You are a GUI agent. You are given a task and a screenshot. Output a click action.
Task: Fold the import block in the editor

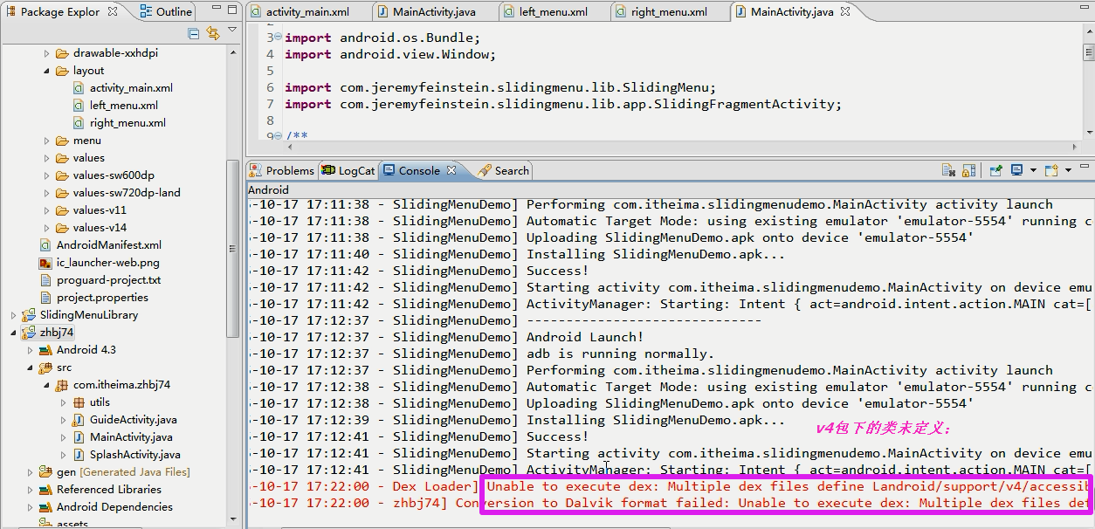pos(277,38)
